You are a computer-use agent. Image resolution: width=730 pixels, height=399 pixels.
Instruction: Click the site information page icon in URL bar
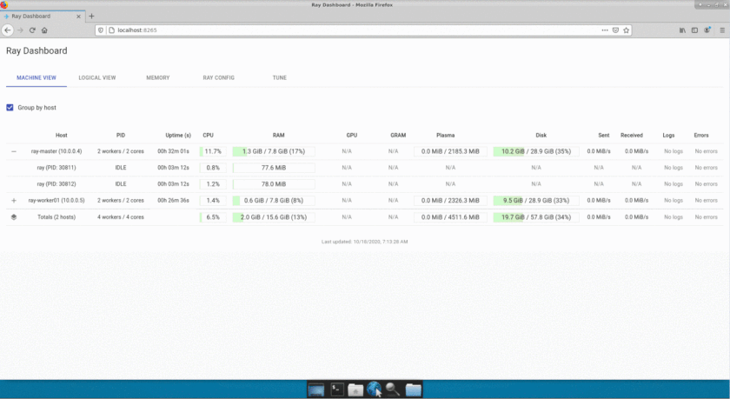point(111,30)
